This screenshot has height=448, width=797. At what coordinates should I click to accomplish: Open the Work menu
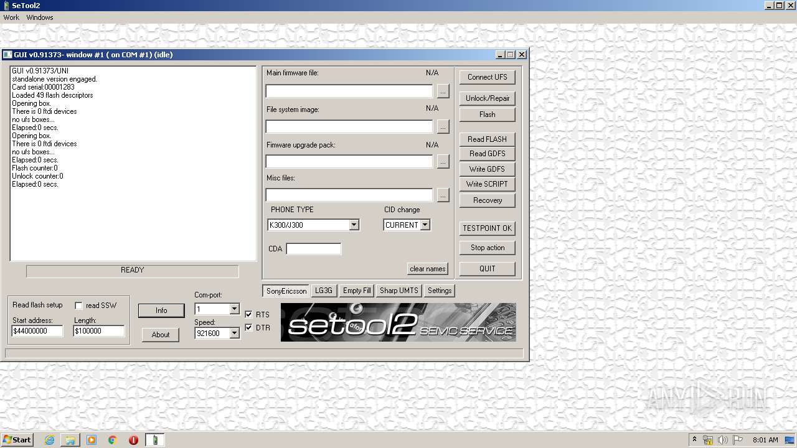pyautogui.click(x=11, y=17)
